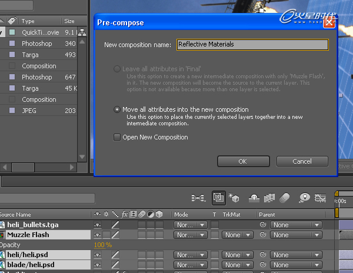The height and width of the screenshot is (273, 353).
Task: Select Leave all attributes in 'Final' option
Action: (x=117, y=69)
